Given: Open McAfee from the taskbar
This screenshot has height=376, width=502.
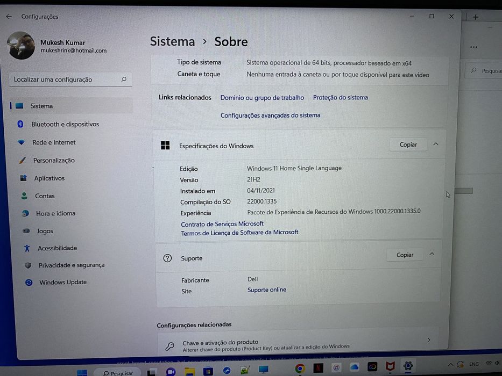Looking at the screenshot, I should point(390,366).
